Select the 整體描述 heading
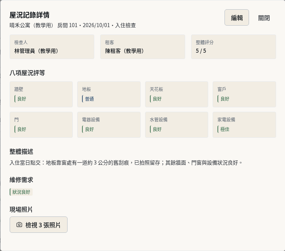Image resolution: width=285 pixels, height=251 pixels. 21,151
